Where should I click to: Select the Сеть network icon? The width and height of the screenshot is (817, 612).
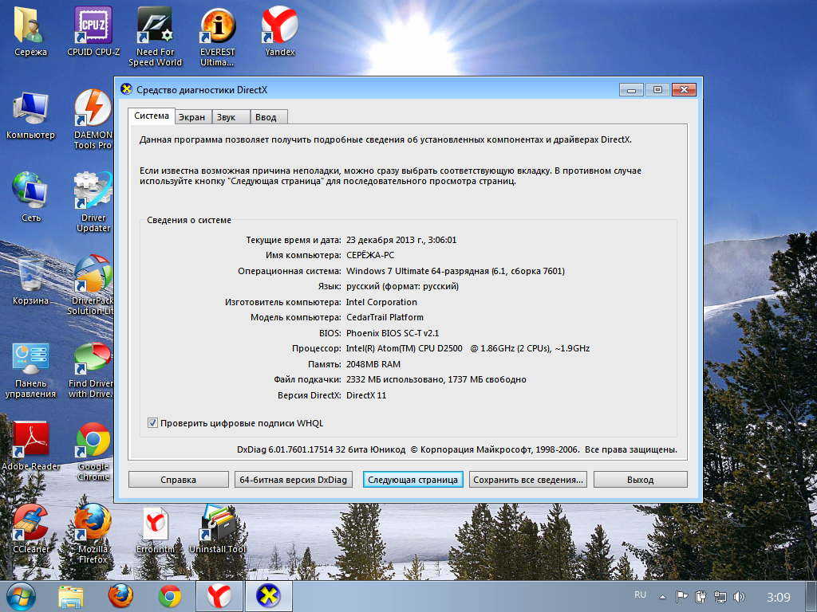click(x=30, y=198)
